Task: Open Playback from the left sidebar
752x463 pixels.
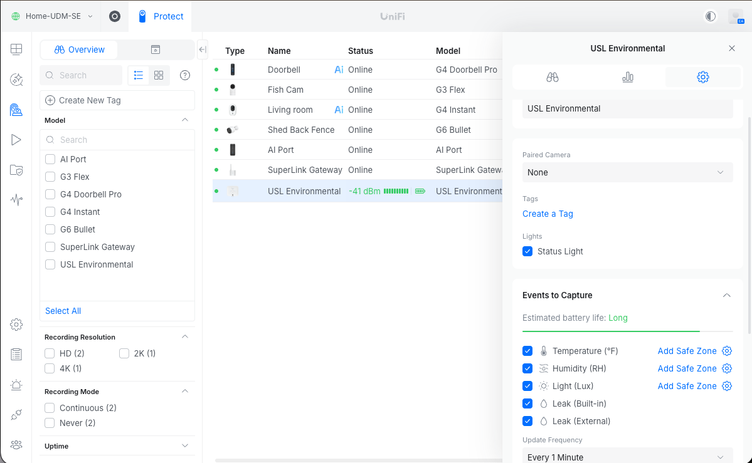Action: (x=16, y=140)
